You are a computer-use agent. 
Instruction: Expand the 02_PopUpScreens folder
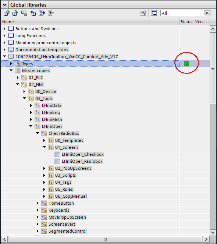(x=44, y=168)
